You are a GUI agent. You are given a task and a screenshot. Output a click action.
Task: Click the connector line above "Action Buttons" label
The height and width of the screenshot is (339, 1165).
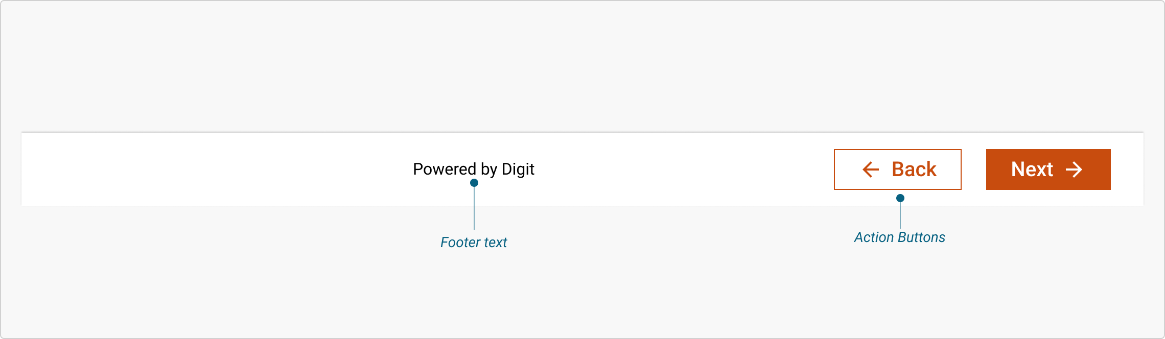point(900,215)
